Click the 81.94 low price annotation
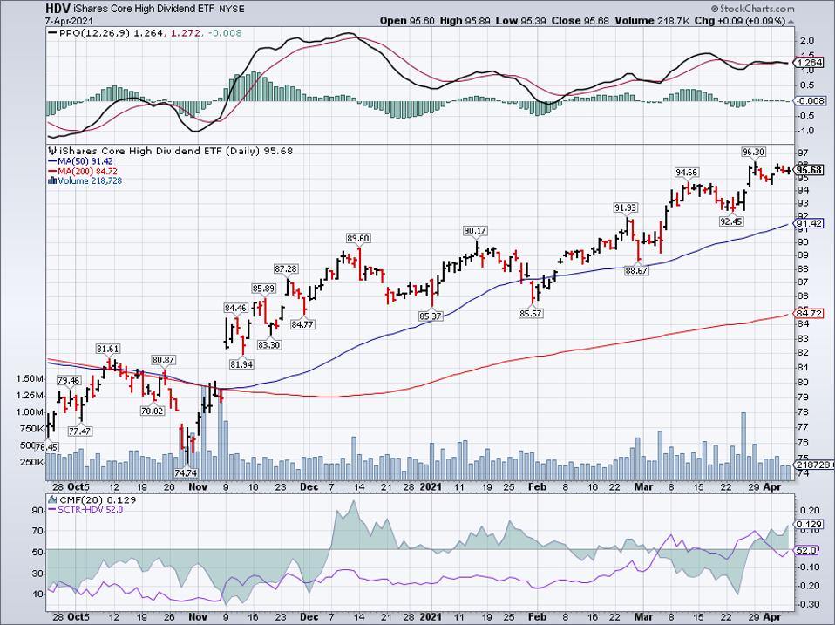Screen dimensions: 835x625 click(241, 364)
